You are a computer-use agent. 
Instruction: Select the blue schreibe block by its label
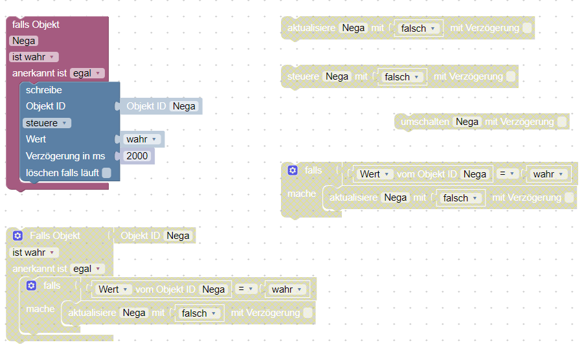tap(43, 90)
